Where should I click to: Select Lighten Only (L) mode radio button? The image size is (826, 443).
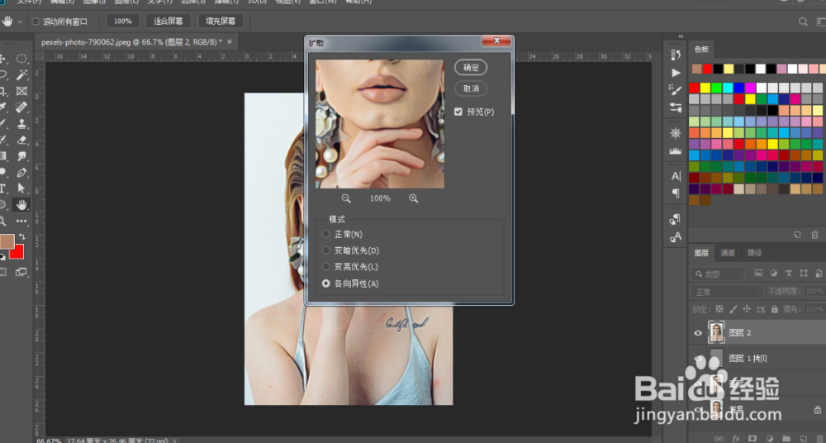click(326, 267)
